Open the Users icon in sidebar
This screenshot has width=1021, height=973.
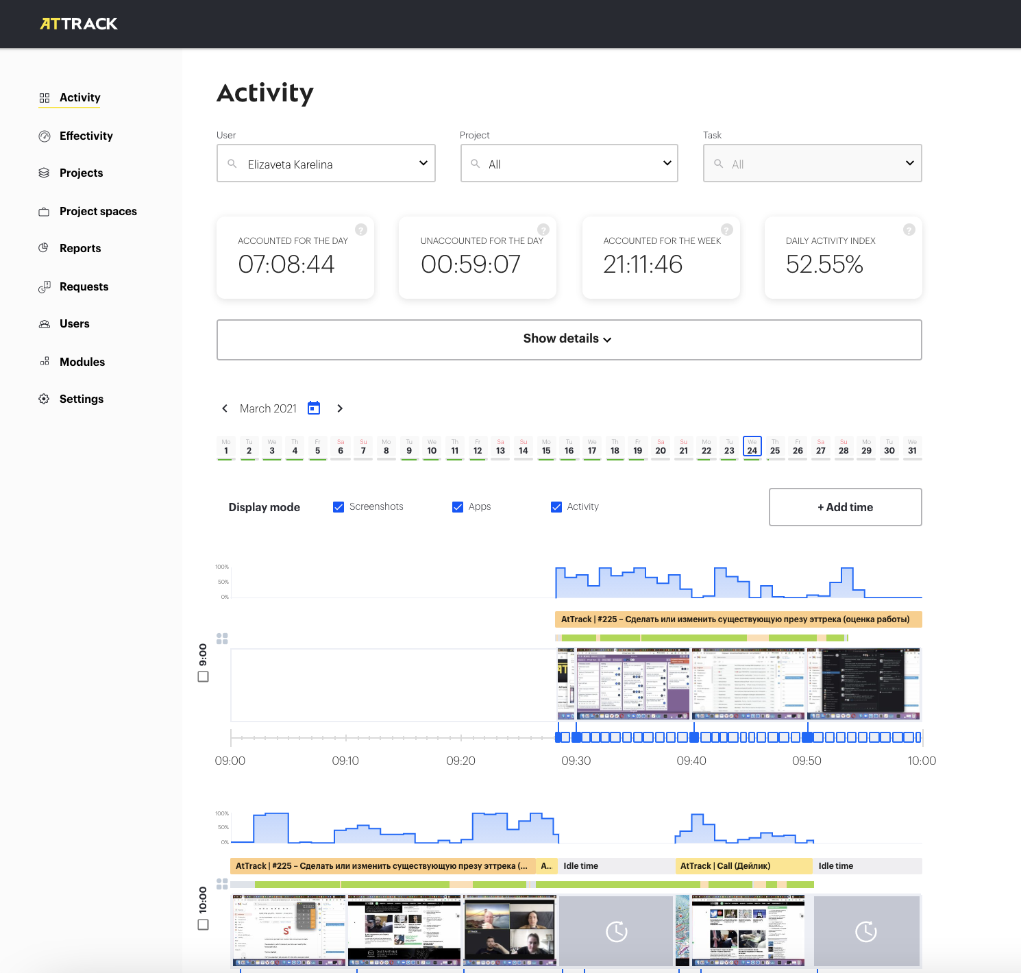point(45,323)
